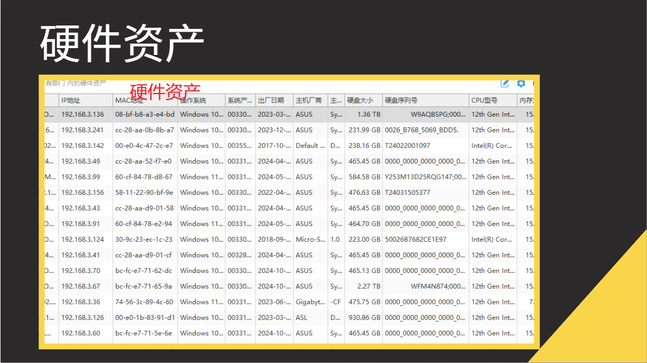Click disk serial number T24022001097
The image size is (647, 363).
[x=407, y=146]
